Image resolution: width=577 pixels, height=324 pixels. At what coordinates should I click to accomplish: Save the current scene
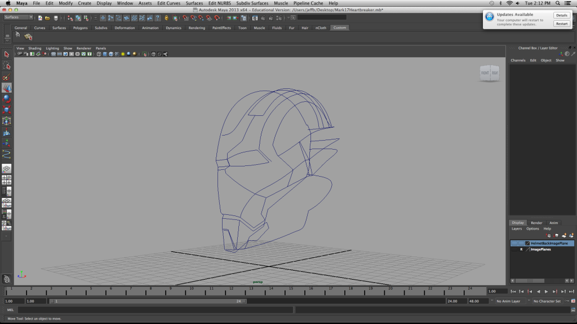56,17
